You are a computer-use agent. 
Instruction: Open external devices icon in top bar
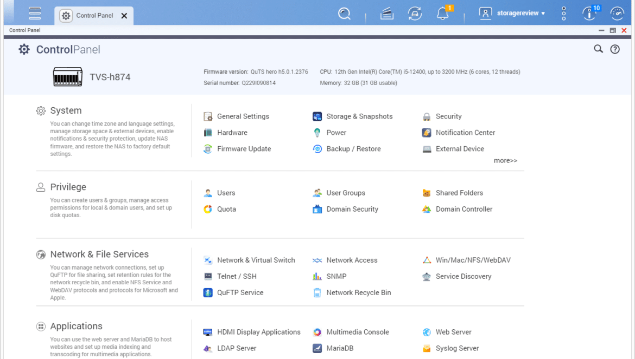(x=415, y=14)
